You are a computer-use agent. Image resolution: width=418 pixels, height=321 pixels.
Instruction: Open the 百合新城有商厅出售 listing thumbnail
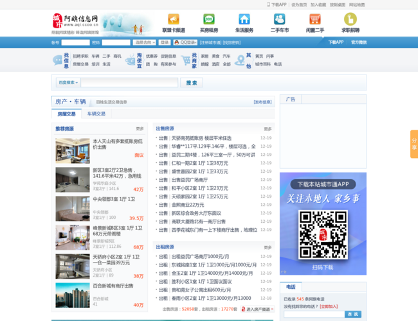pyautogui.click(x=73, y=295)
